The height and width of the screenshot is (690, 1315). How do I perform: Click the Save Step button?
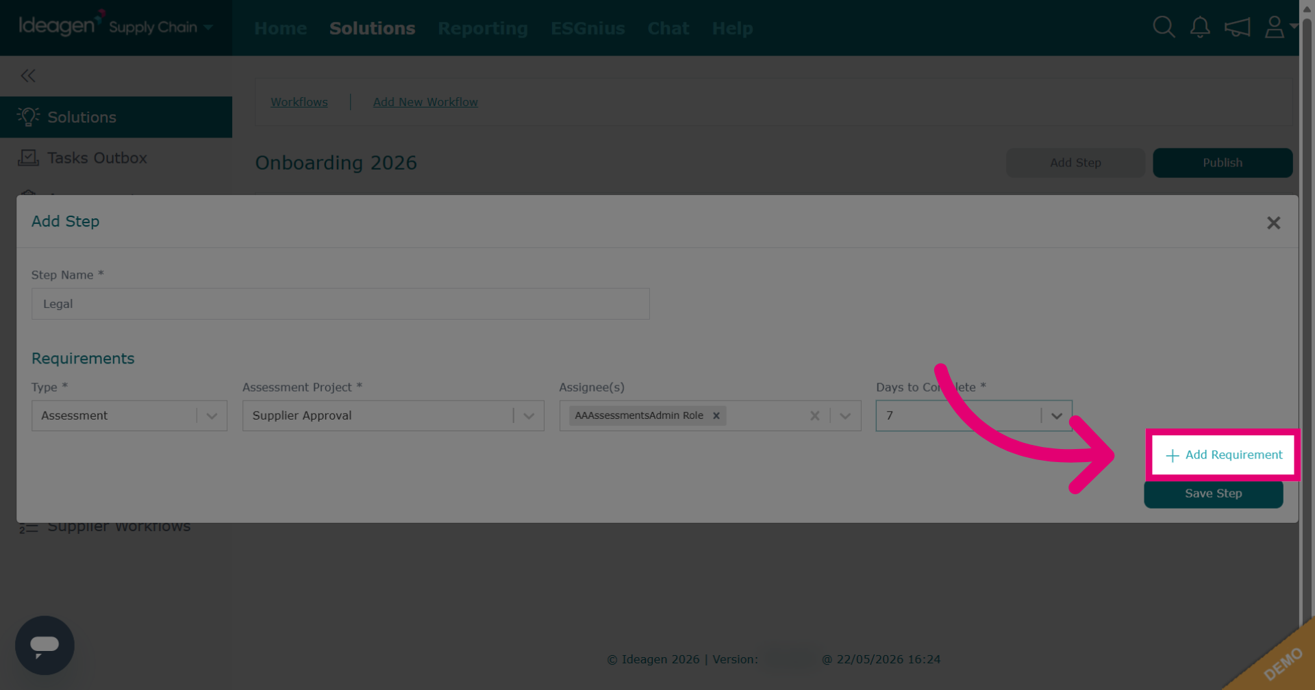1213,494
